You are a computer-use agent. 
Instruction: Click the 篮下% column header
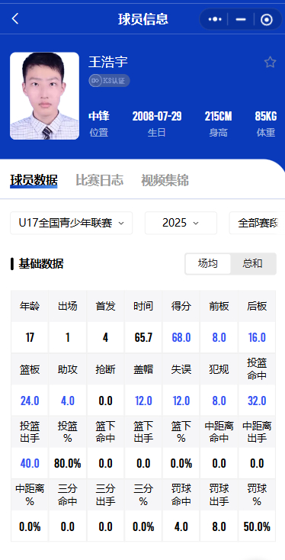181,432
